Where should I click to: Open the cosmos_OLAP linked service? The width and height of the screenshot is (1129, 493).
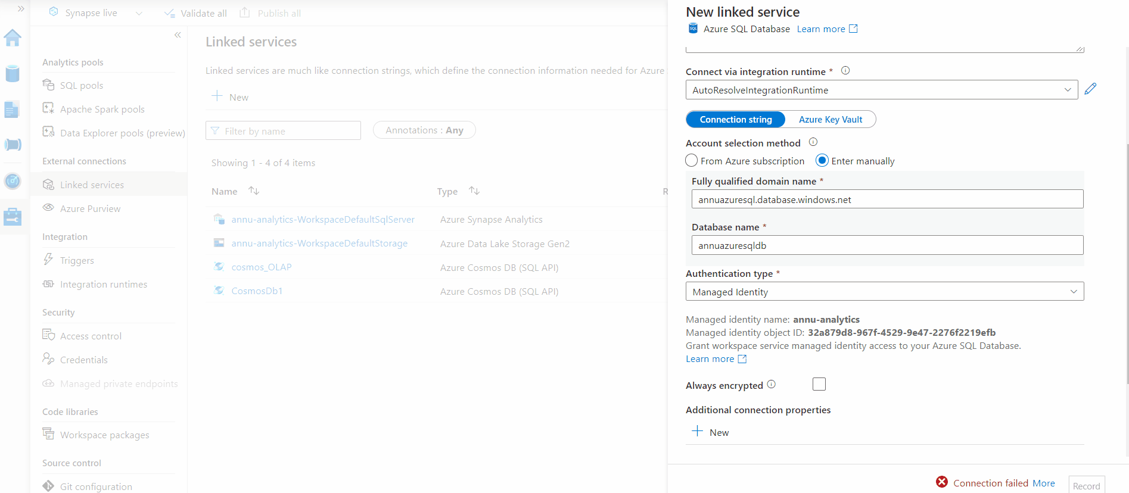(x=262, y=267)
